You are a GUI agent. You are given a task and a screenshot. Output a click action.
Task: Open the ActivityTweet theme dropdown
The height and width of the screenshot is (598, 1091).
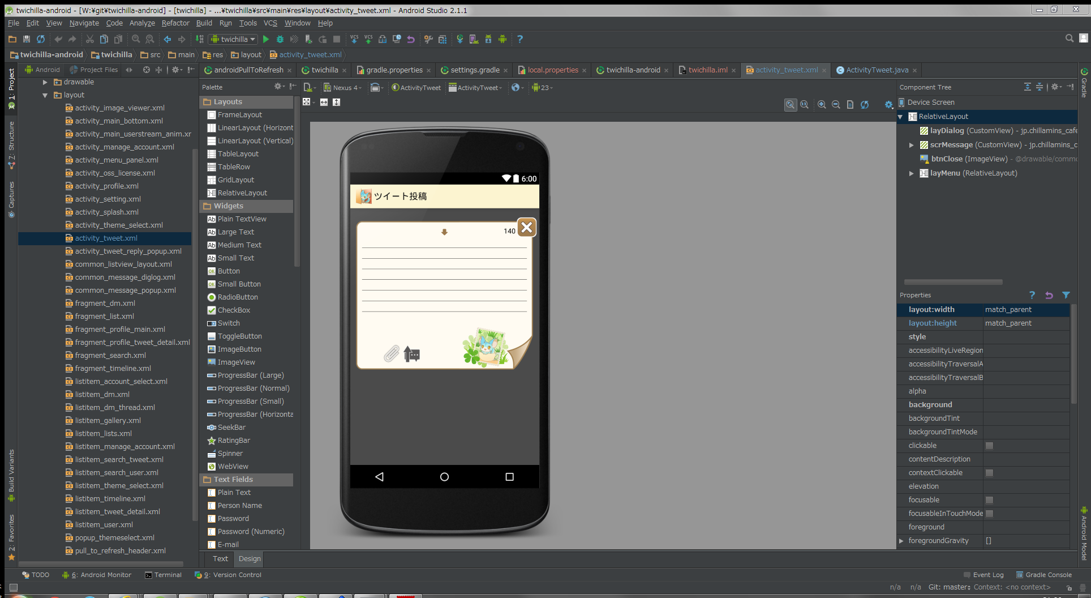tap(416, 87)
